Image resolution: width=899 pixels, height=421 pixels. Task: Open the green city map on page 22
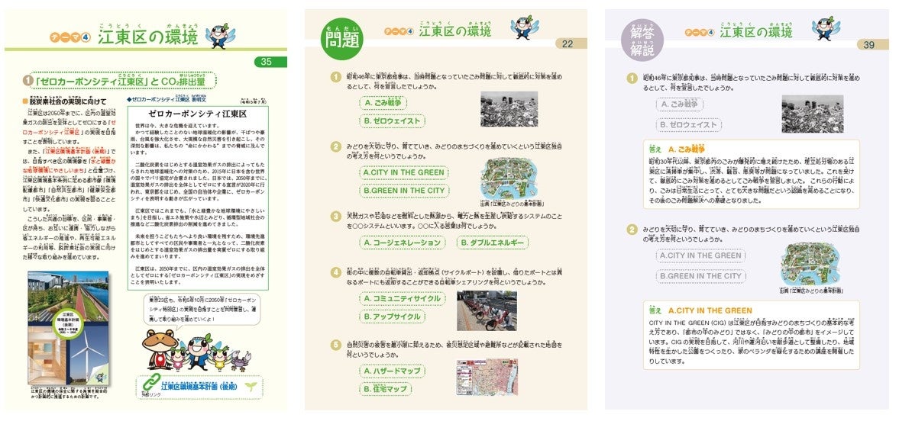point(509,178)
